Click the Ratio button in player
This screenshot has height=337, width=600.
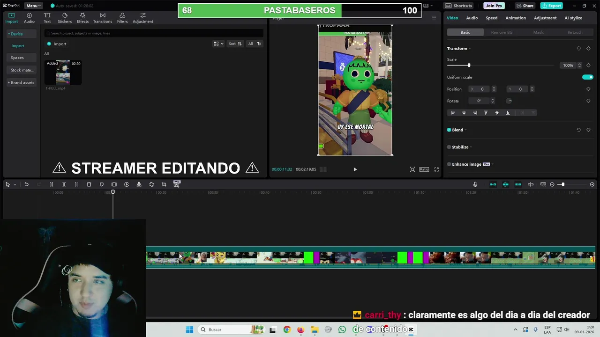[424, 169]
